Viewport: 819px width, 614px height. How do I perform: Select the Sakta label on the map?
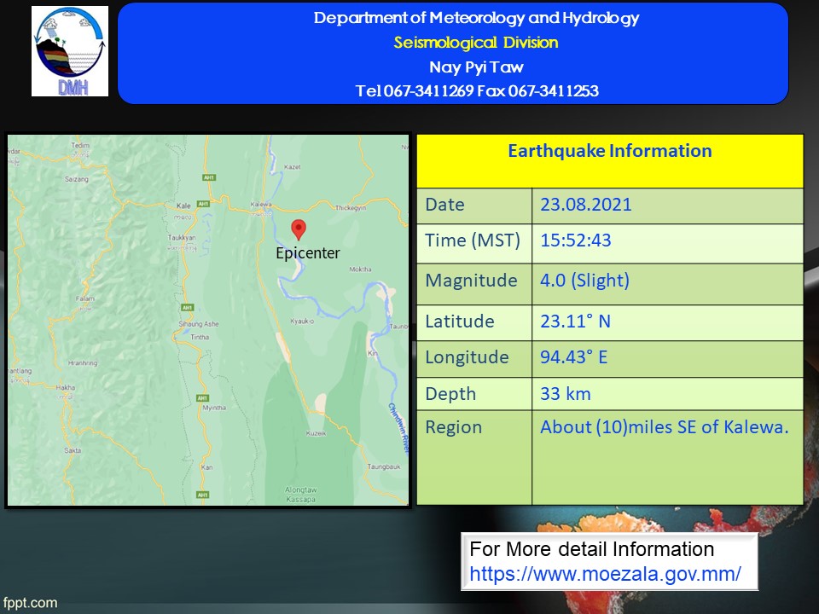pyautogui.click(x=73, y=450)
